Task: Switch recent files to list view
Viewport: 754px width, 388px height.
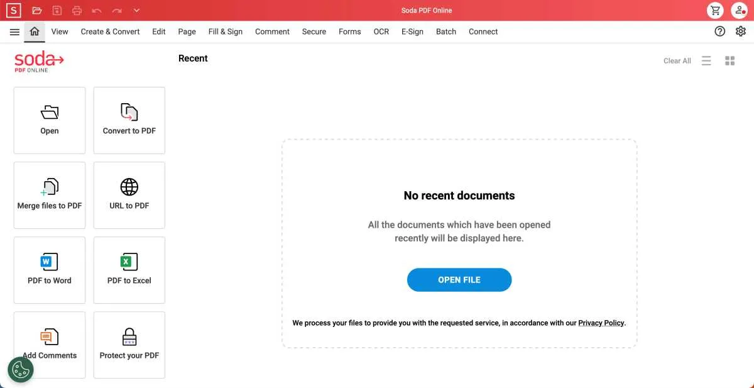Action: pyautogui.click(x=706, y=61)
